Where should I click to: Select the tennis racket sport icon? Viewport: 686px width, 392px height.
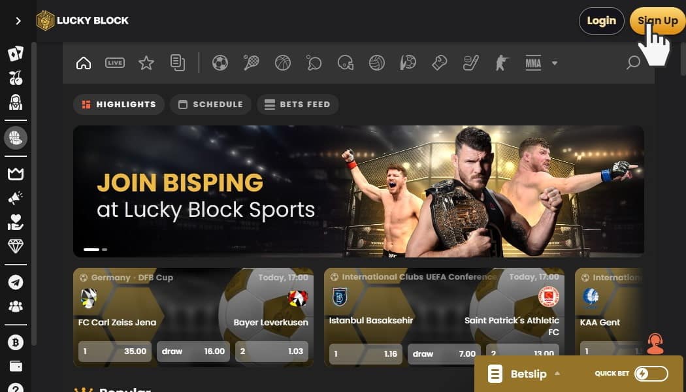point(252,63)
